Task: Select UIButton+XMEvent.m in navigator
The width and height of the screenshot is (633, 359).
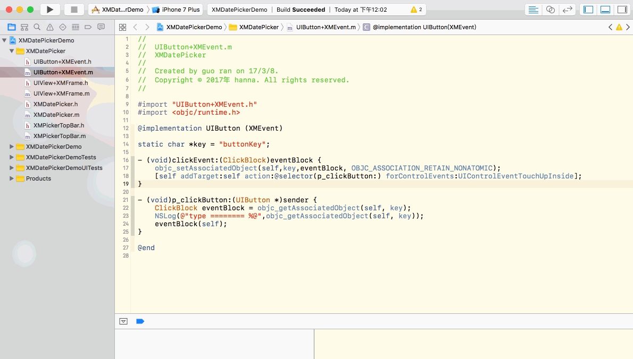Action: click(63, 72)
